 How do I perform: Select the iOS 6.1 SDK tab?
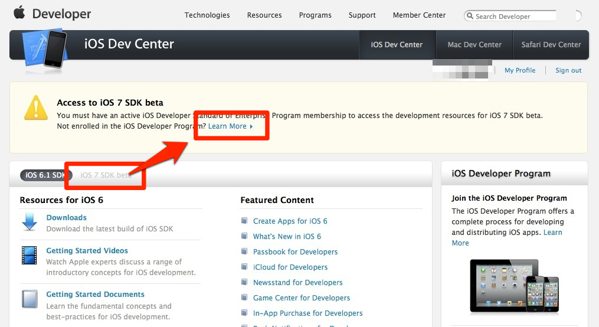(x=45, y=175)
